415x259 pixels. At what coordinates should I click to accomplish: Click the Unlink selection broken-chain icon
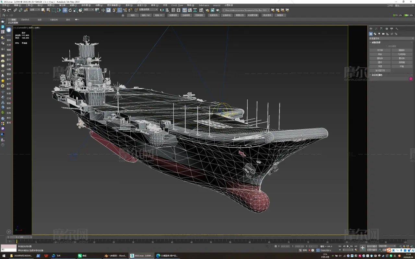click(20, 10)
